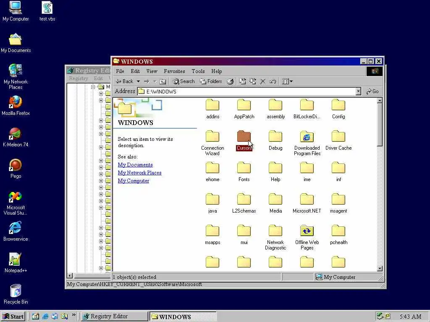
Task: Select the Media folder
Action: pos(275,203)
